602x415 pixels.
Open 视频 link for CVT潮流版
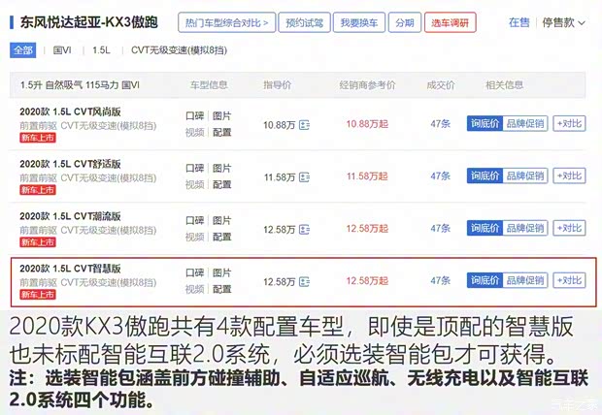(194, 237)
